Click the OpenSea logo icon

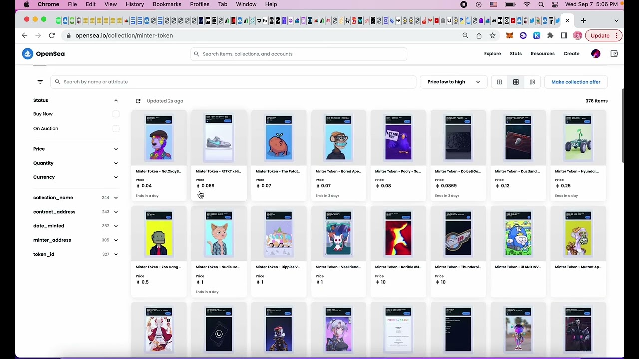28,54
